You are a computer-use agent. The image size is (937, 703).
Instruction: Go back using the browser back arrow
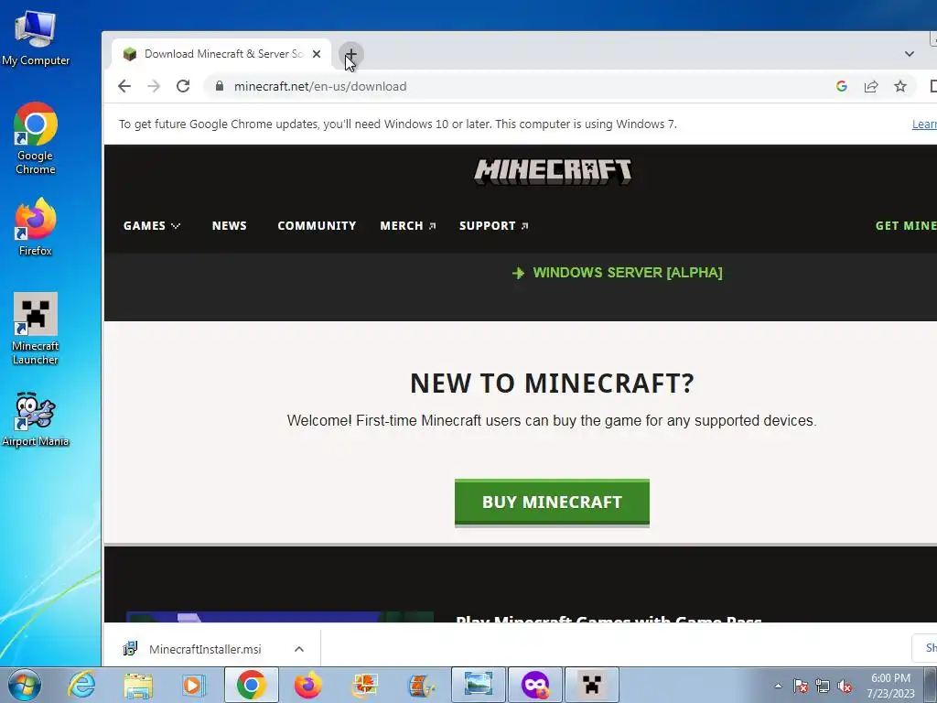click(124, 86)
